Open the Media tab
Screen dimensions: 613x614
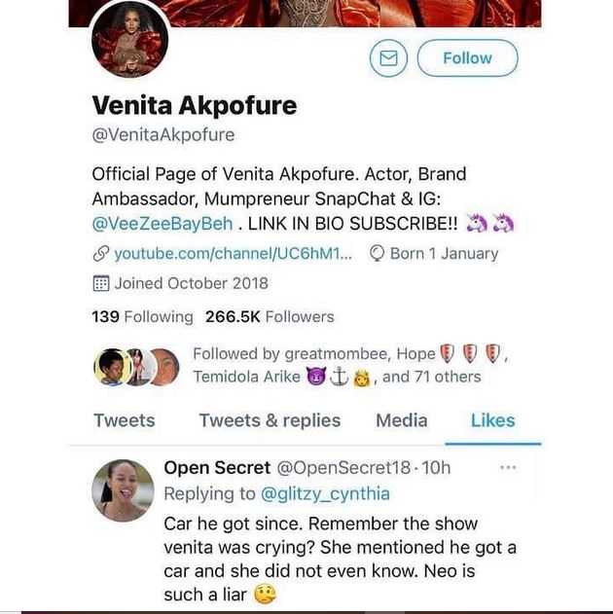402,420
